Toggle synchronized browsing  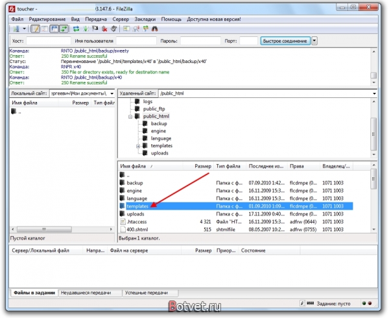pyautogui.click(x=145, y=29)
